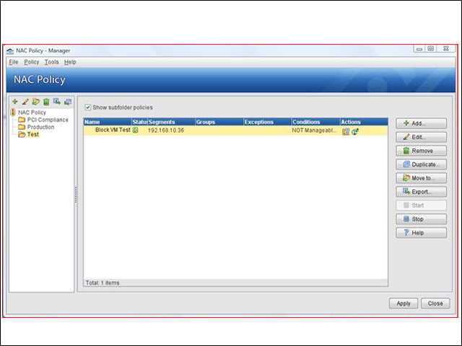
Task: Sort by the Status column header
Action: click(x=139, y=122)
